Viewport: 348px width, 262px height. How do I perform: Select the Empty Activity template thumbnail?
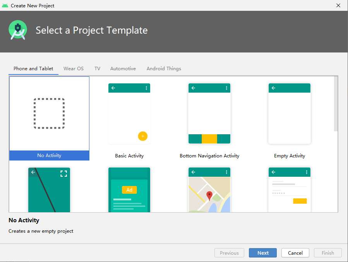point(290,114)
